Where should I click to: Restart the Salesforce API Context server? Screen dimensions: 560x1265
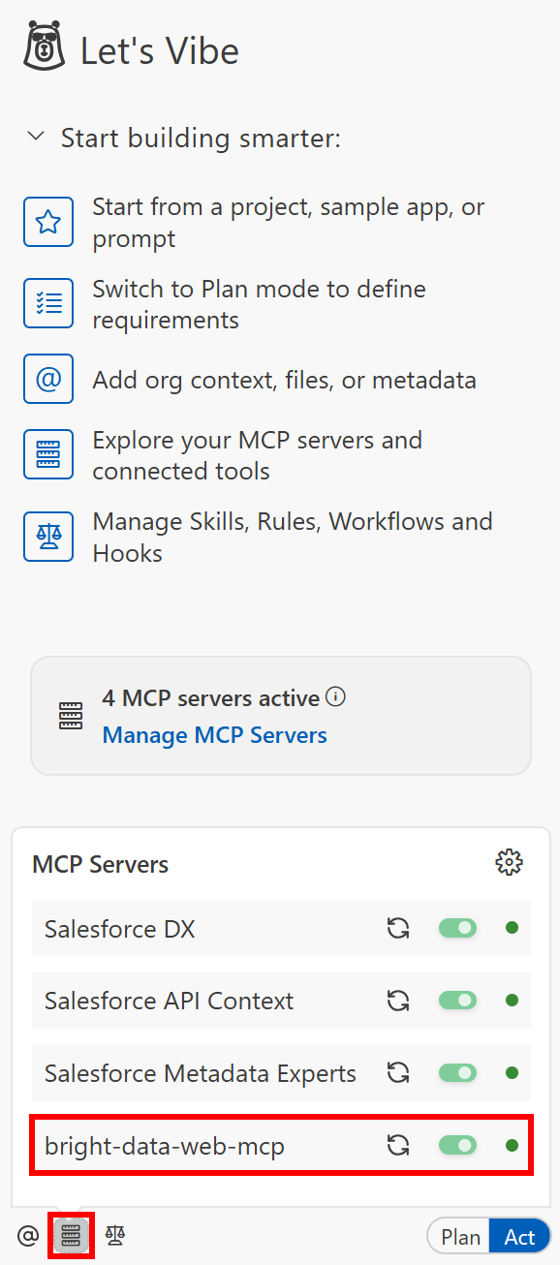point(397,1001)
